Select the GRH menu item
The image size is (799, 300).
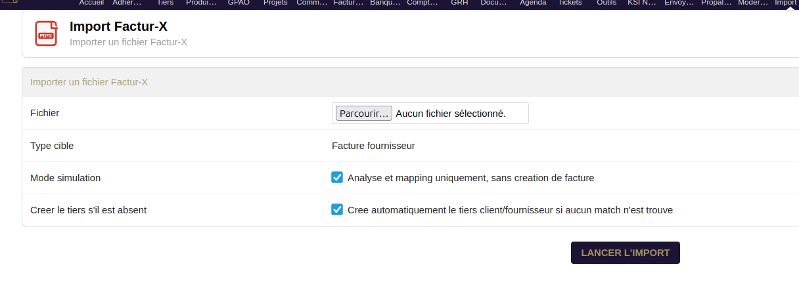459,3
